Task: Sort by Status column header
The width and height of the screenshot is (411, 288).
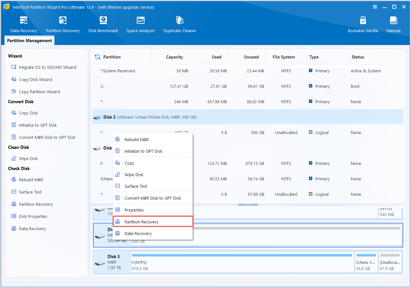Action: point(358,57)
